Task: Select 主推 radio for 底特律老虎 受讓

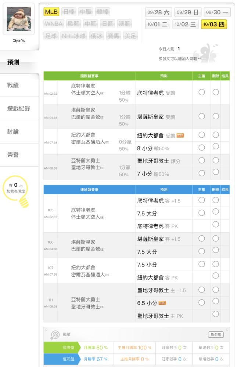Action: (x=201, y=92)
